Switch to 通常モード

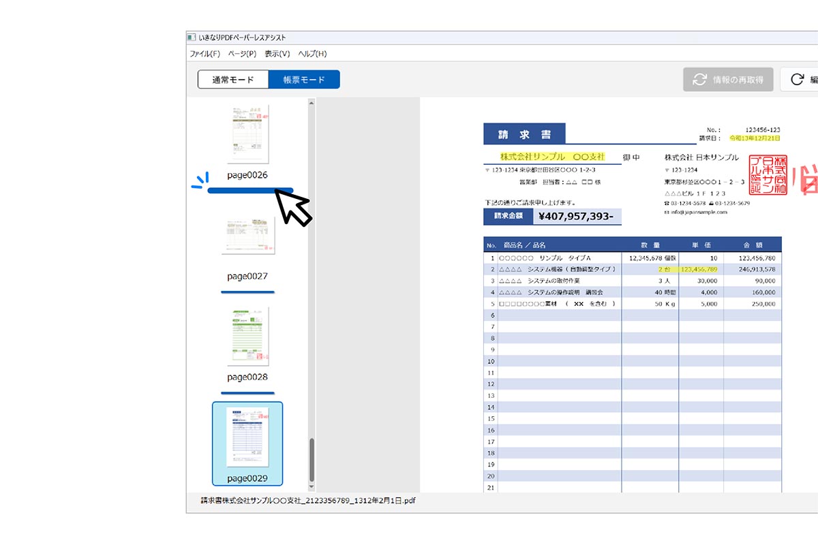(233, 80)
